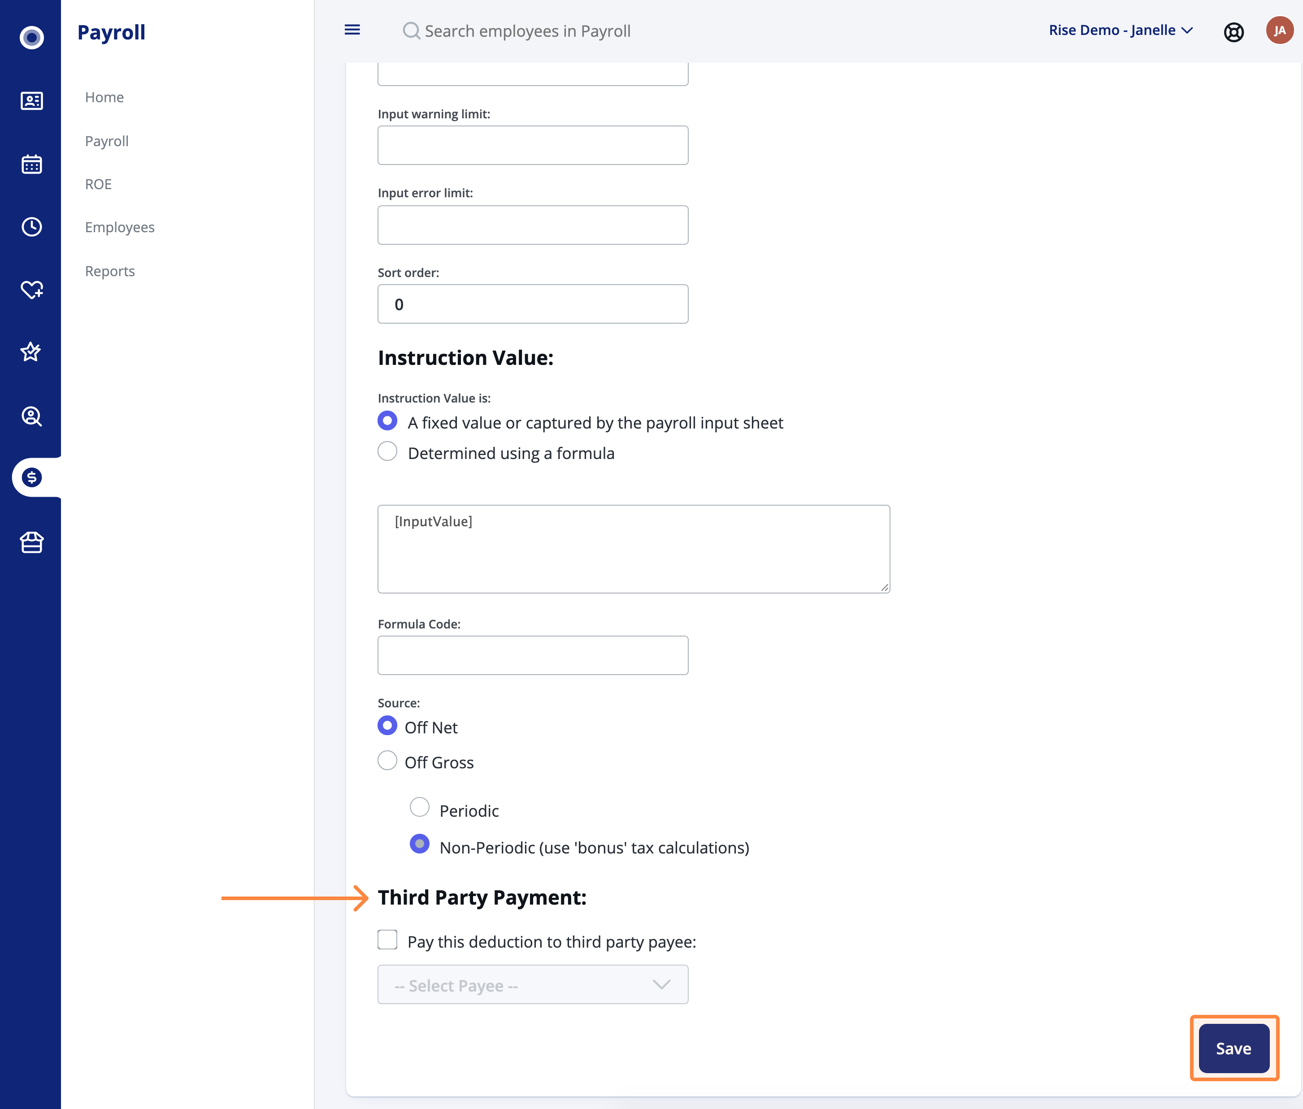Click the Sort order field
Screen dimensions: 1303x1109
533,304
